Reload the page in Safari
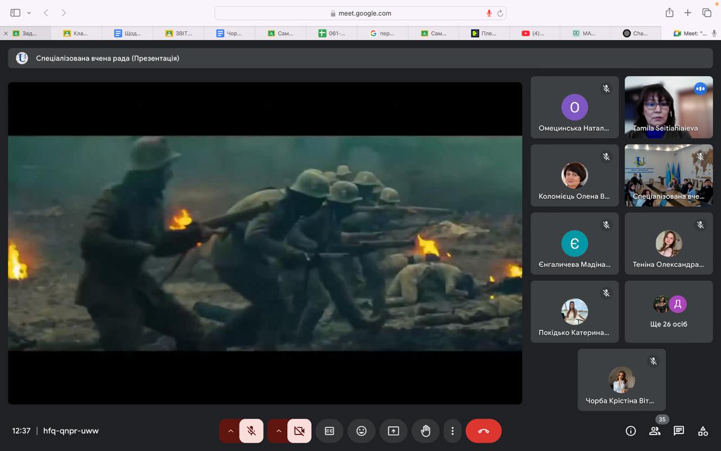The image size is (721, 451). click(500, 13)
